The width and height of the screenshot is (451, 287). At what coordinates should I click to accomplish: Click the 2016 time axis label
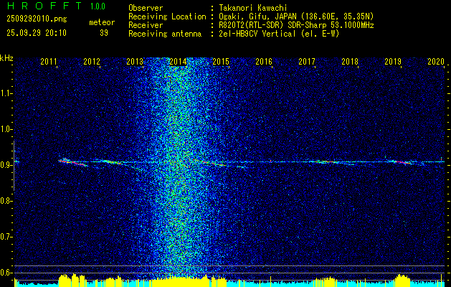pos(264,61)
